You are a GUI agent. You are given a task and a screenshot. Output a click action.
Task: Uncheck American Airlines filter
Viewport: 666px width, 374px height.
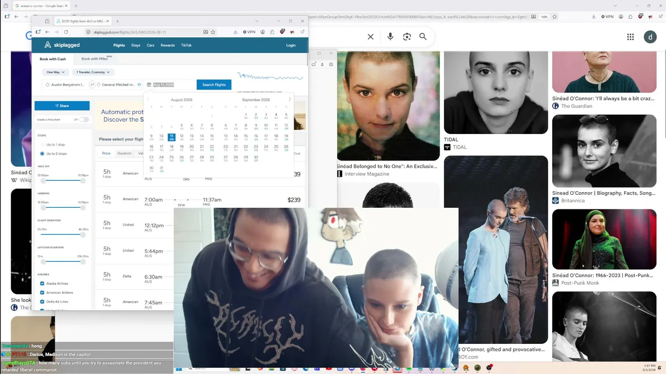42,292
